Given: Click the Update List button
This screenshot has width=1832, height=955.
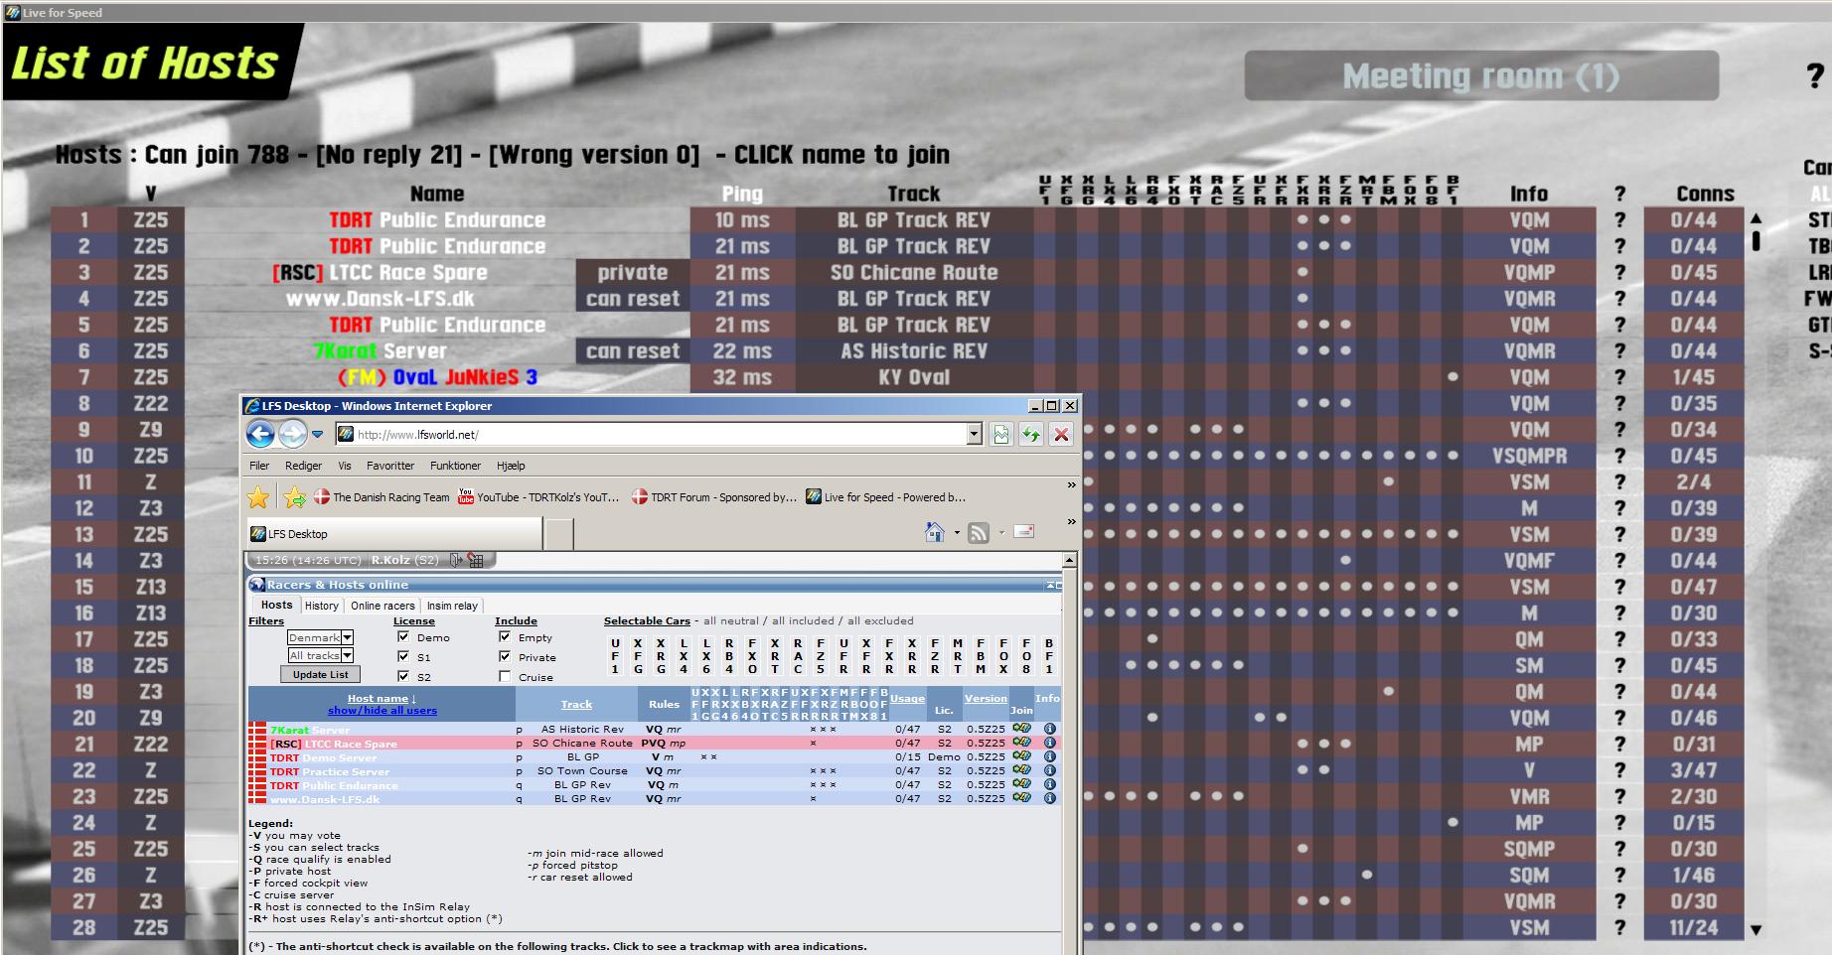Looking at the screenshot, I should click(320, 675).
